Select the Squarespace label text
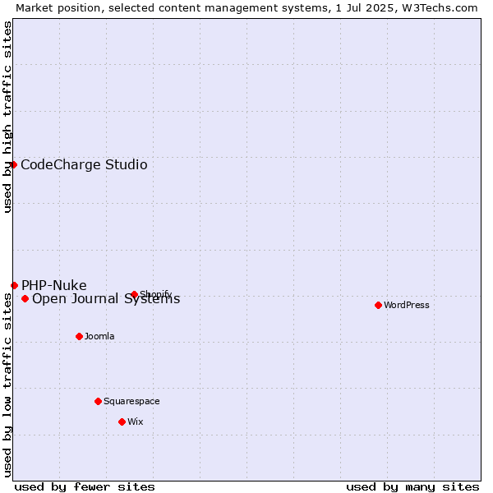Image resolution: width=493 pixels, height=493 pixels. (x=131, y=402)
